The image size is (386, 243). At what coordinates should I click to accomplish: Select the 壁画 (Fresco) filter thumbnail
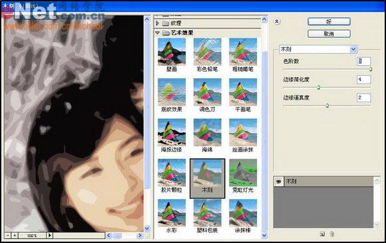pos(172,52)
